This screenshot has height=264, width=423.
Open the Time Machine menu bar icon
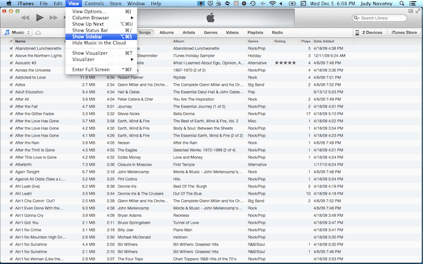tap(252, 3)
